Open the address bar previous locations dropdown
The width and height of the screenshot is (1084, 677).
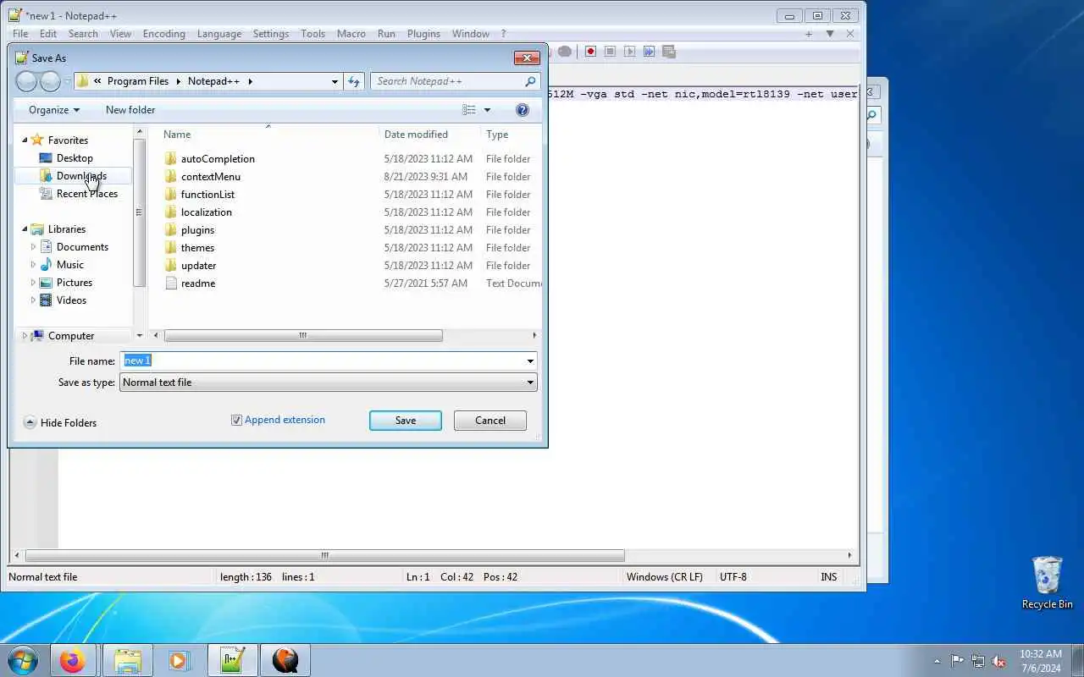pyautogui.click(x=335, y=81)
